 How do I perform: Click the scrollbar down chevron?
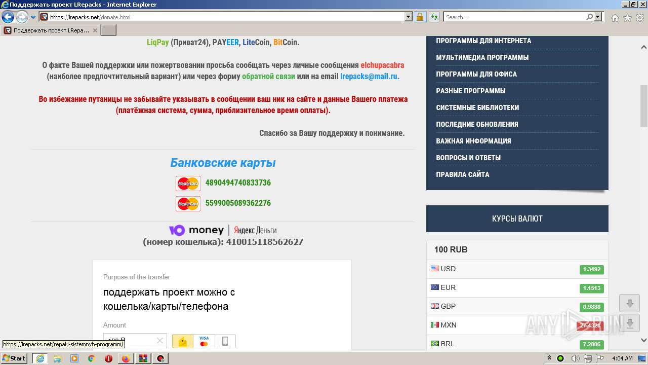coord(644,340)
